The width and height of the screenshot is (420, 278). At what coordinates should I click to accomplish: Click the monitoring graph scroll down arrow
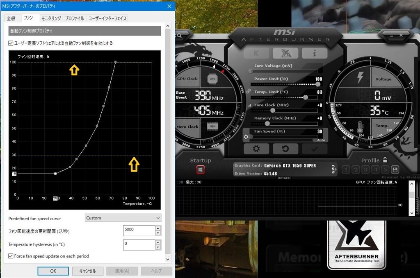click(x=412, y=213)
